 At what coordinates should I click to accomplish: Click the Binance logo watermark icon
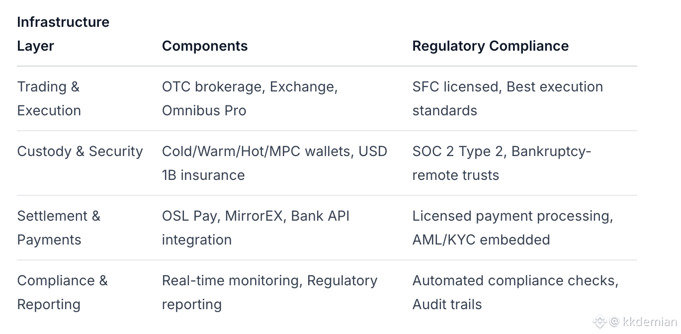(600, 321)
